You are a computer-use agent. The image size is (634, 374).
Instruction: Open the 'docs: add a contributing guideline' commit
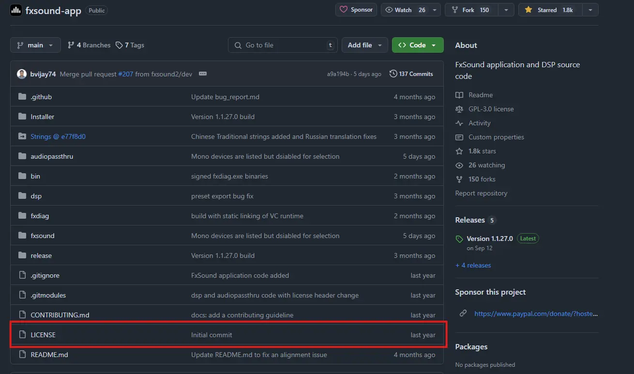[x=242, y=315]
